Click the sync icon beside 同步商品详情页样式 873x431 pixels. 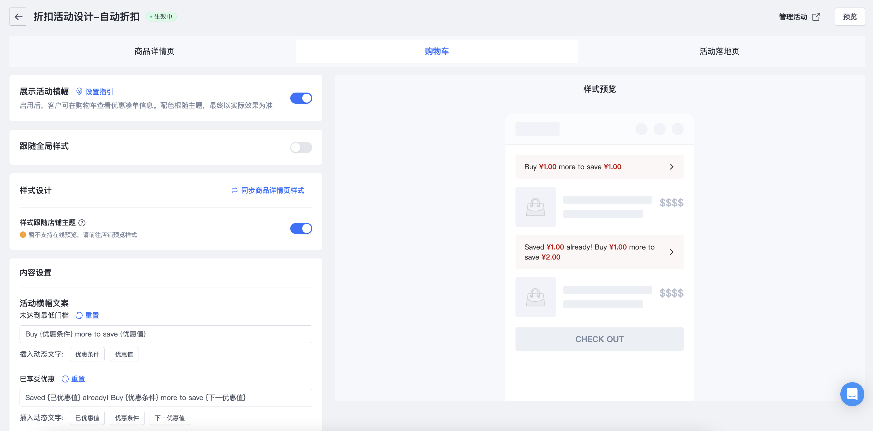pyautogui.click(x=234, y=191)
